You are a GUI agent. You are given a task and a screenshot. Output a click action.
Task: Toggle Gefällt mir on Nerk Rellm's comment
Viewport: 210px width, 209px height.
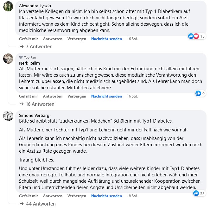(x=29, y=96)
